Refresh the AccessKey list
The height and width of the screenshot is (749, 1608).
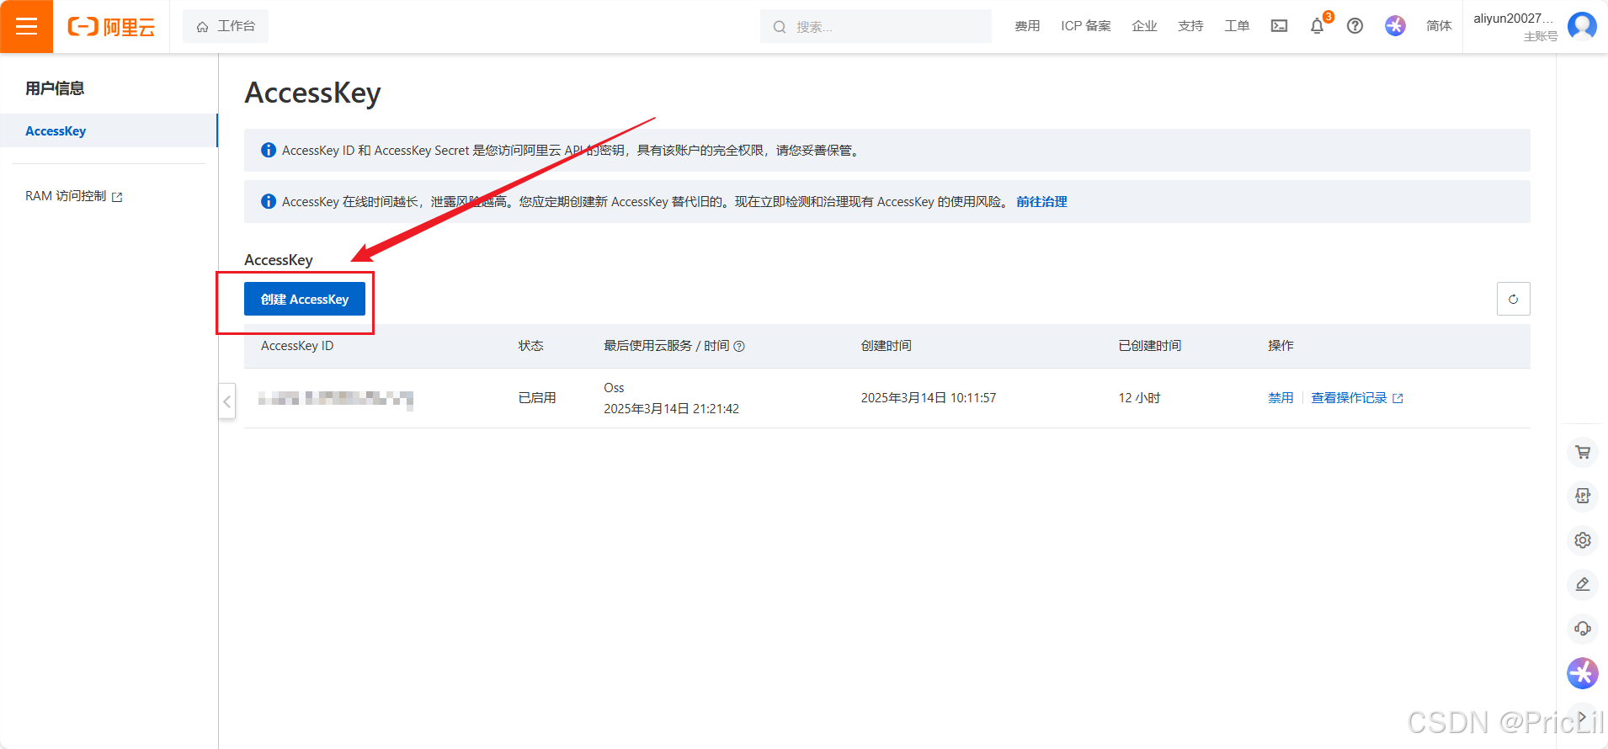1513,299
